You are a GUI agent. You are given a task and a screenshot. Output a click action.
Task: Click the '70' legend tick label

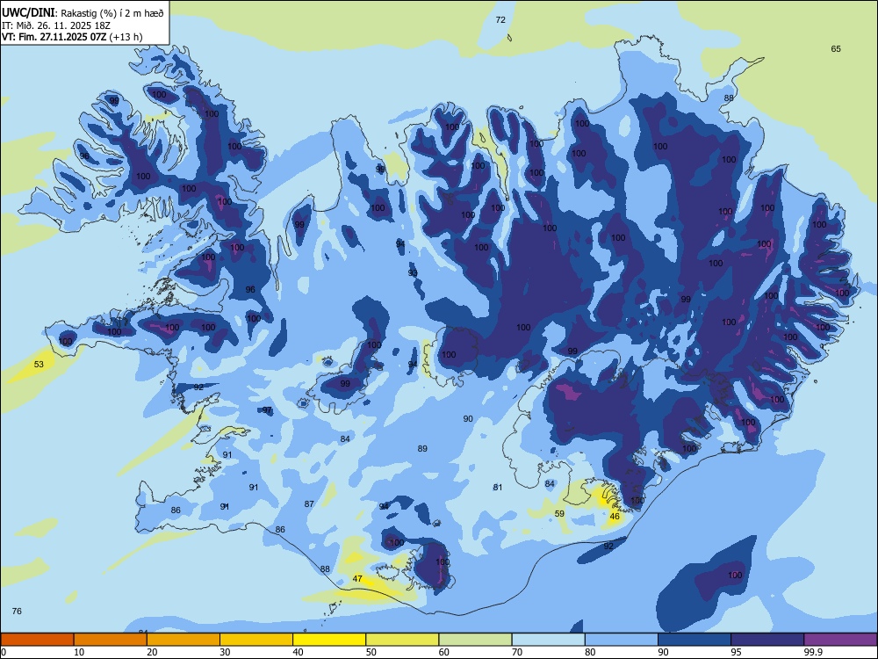pos(517,652)
